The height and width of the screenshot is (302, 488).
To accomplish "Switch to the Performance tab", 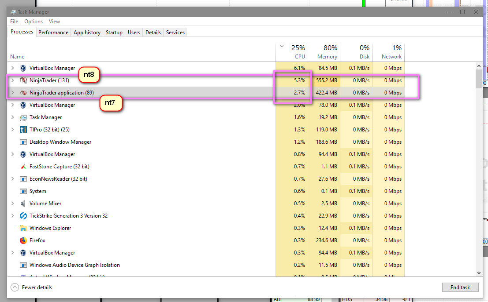I will click(53, 32).
